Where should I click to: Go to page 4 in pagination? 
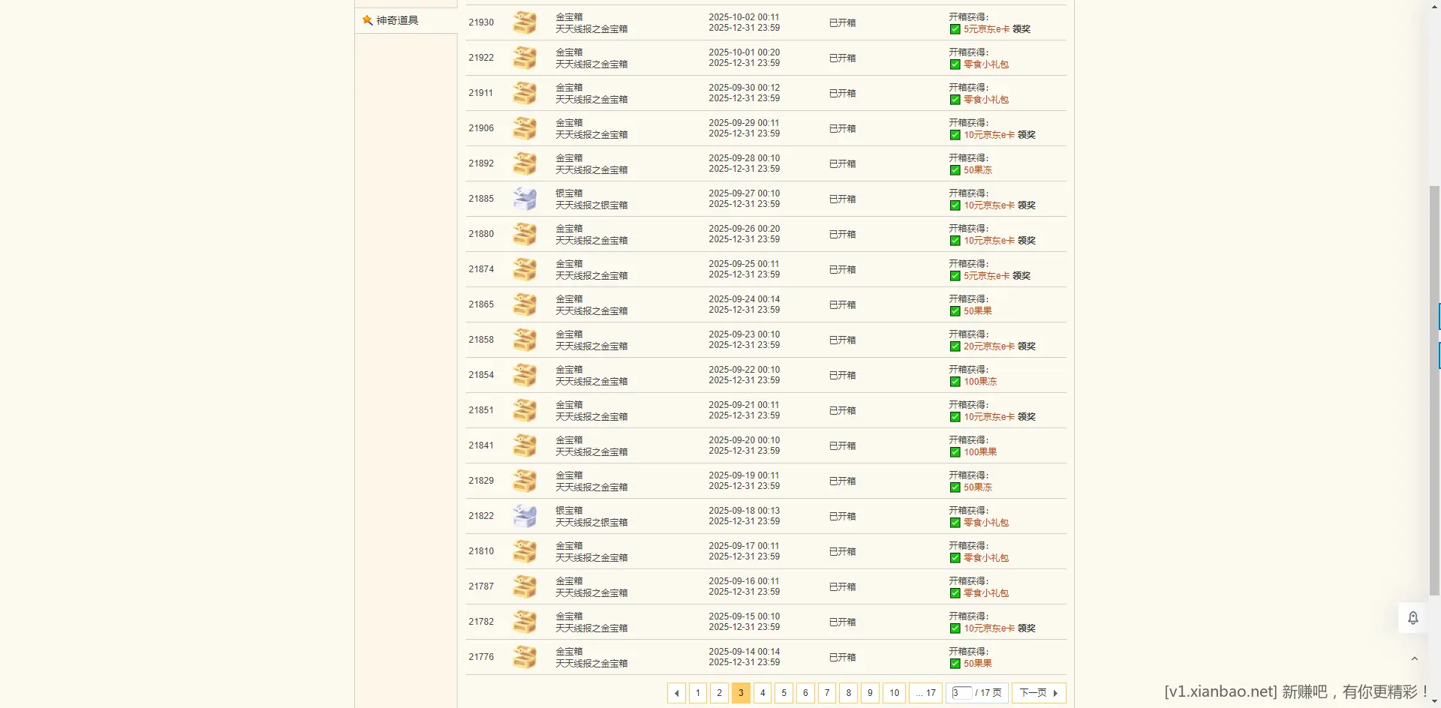point(763,693)
